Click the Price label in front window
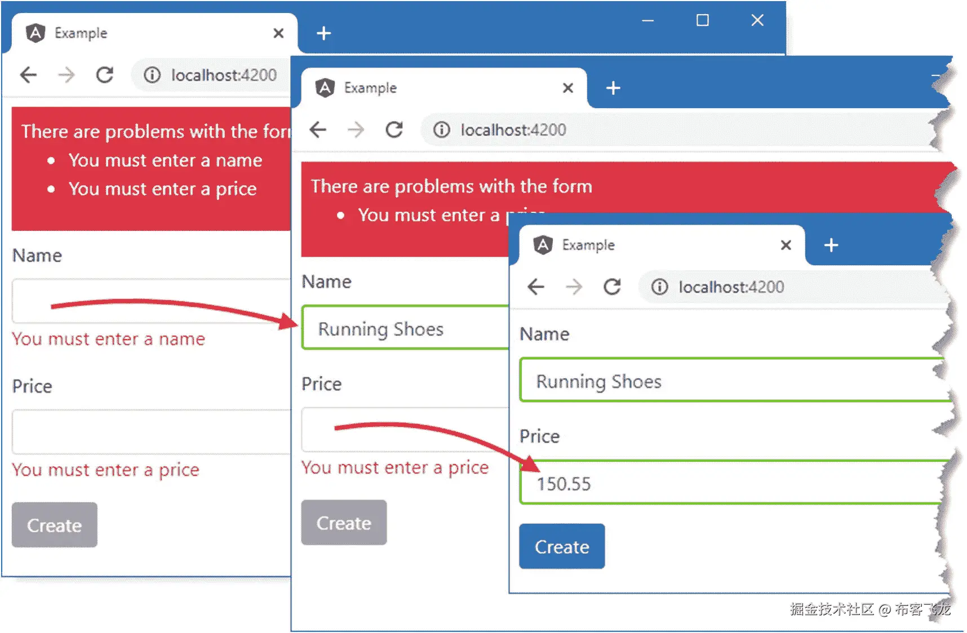The width and height of the screenshot is (967, 633). [540, 436]
